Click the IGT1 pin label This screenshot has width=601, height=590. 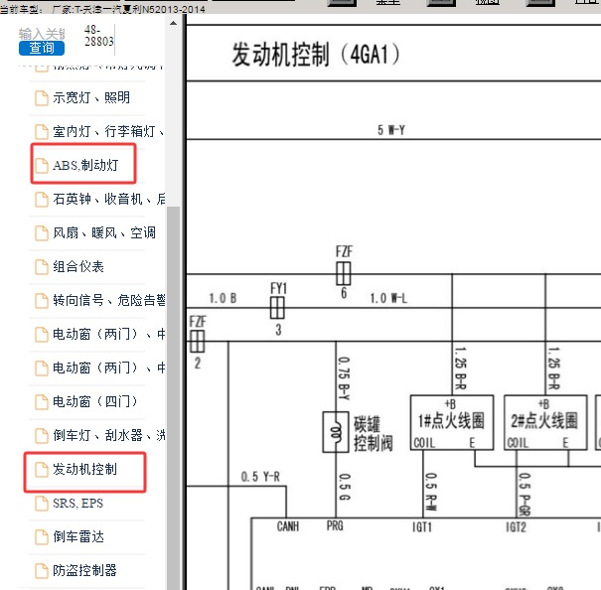[x=422, y=527]
